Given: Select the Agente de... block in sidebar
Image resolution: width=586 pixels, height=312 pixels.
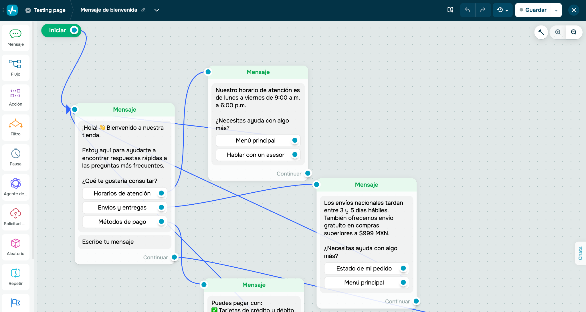Looking at the screenshot, I should (x=15, y=187).
